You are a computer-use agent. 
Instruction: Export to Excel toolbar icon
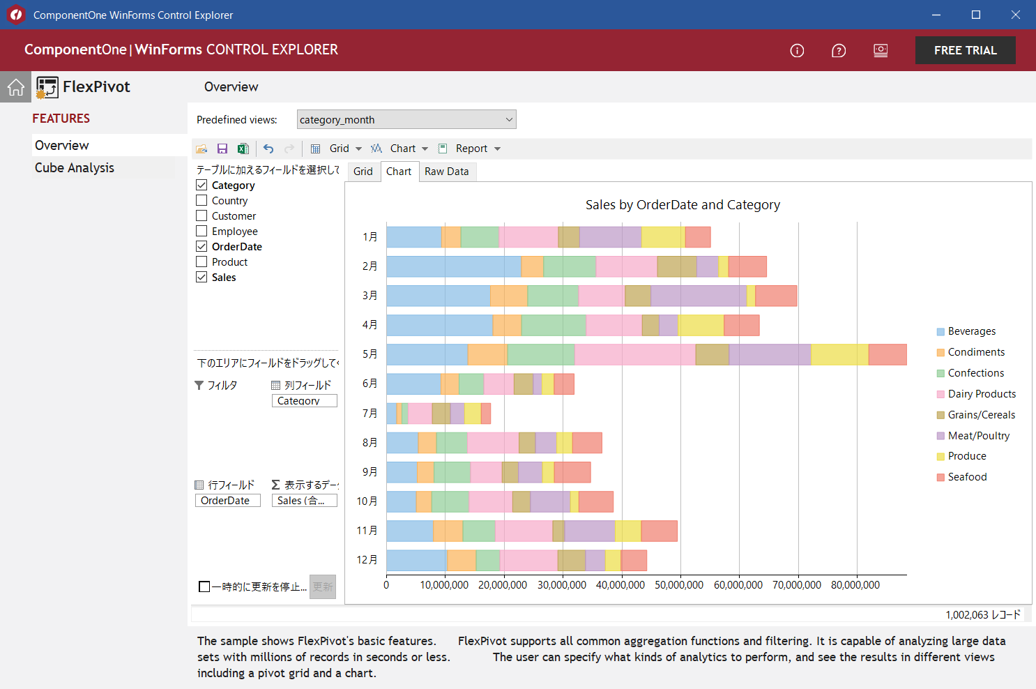243,149
